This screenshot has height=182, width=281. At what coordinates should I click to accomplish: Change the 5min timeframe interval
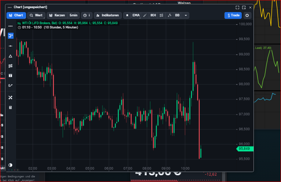coord(74,15)
